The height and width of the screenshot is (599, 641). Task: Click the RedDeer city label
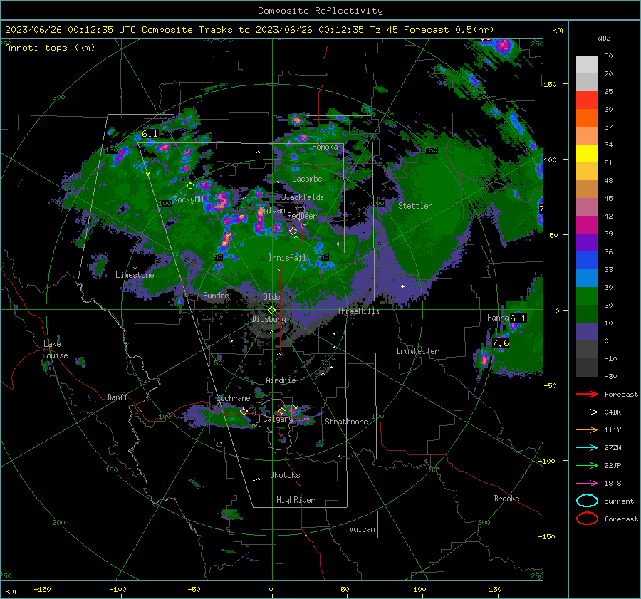tap(302, 216)
